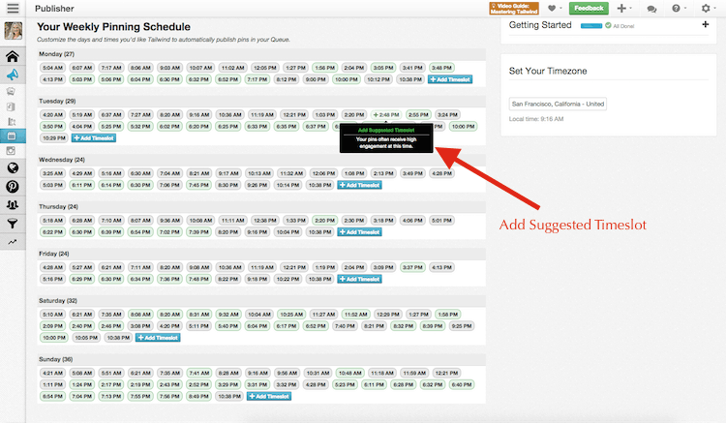Open the heart dropdown menu
The width and height of the screenshot is (726, 423).
555,9
